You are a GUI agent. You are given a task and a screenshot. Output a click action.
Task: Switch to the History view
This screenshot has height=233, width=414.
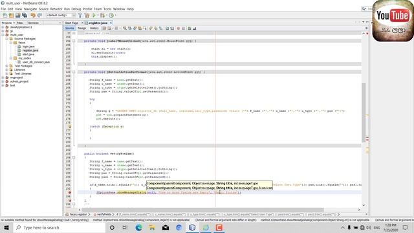tap(94, 28)
